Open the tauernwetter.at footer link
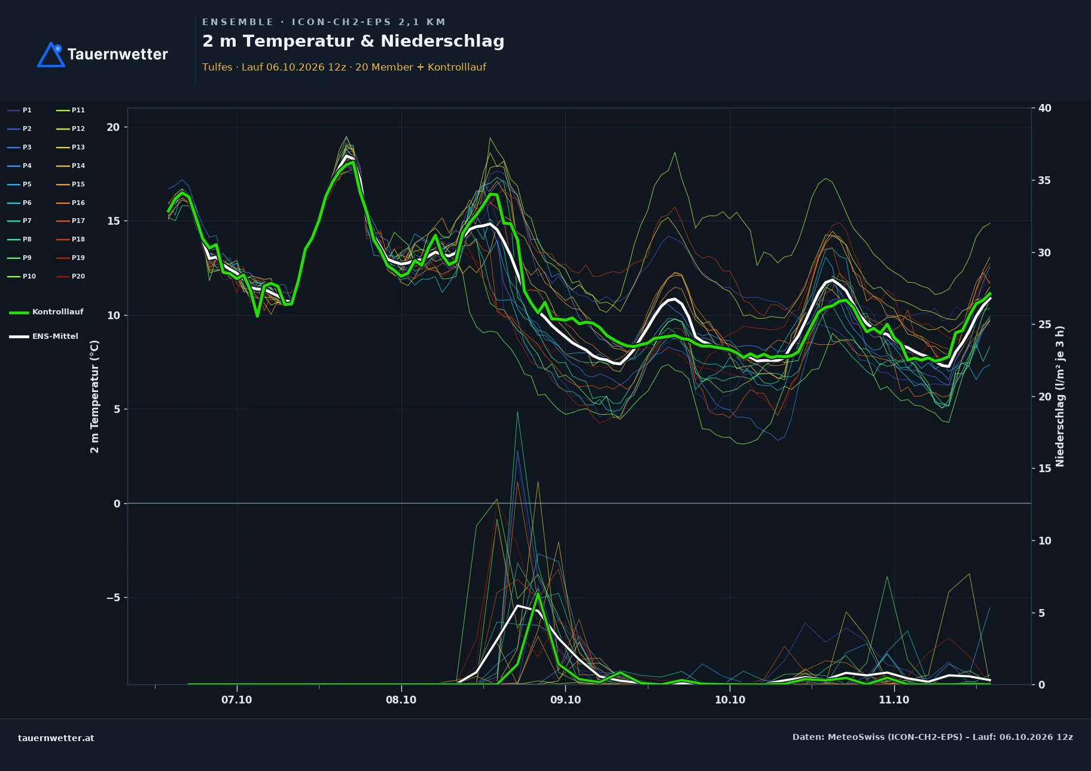1091x771 pixels. pos(56,738)
